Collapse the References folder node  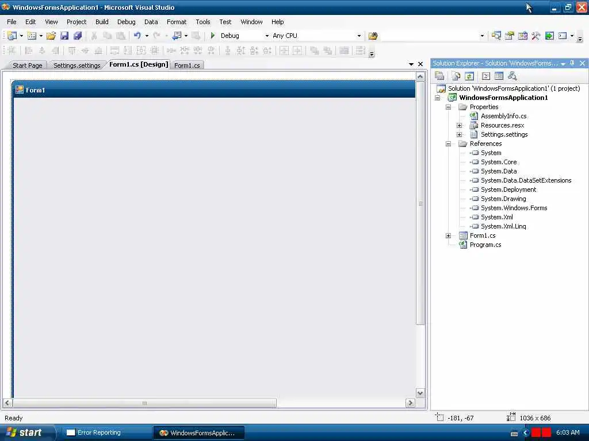coord(448,144)
